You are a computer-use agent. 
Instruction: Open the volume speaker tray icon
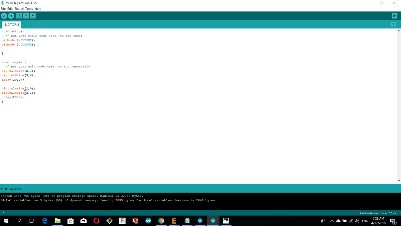[x=357, y=221]
